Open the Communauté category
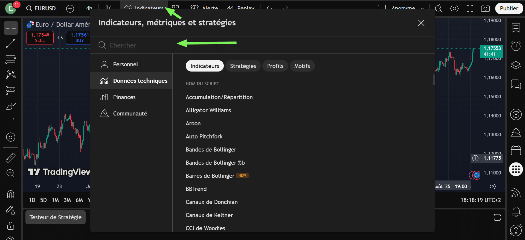 coord(130,114)
